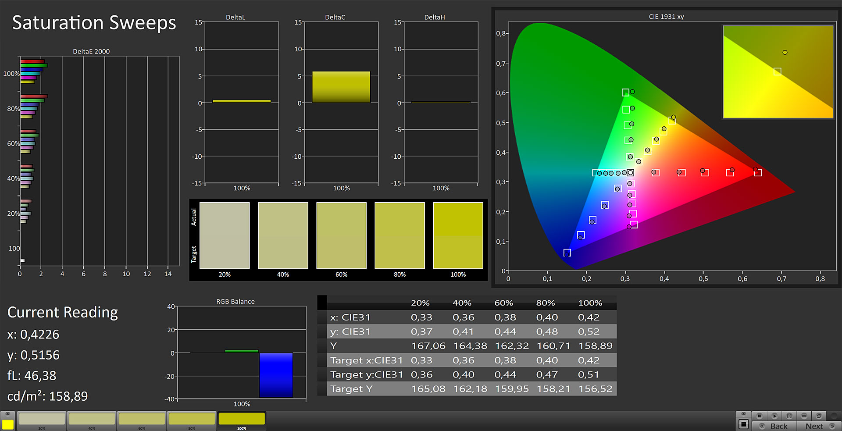Select the 60% saturation swatch in bottom bar
842x431 pixels.
pos(142,420)
